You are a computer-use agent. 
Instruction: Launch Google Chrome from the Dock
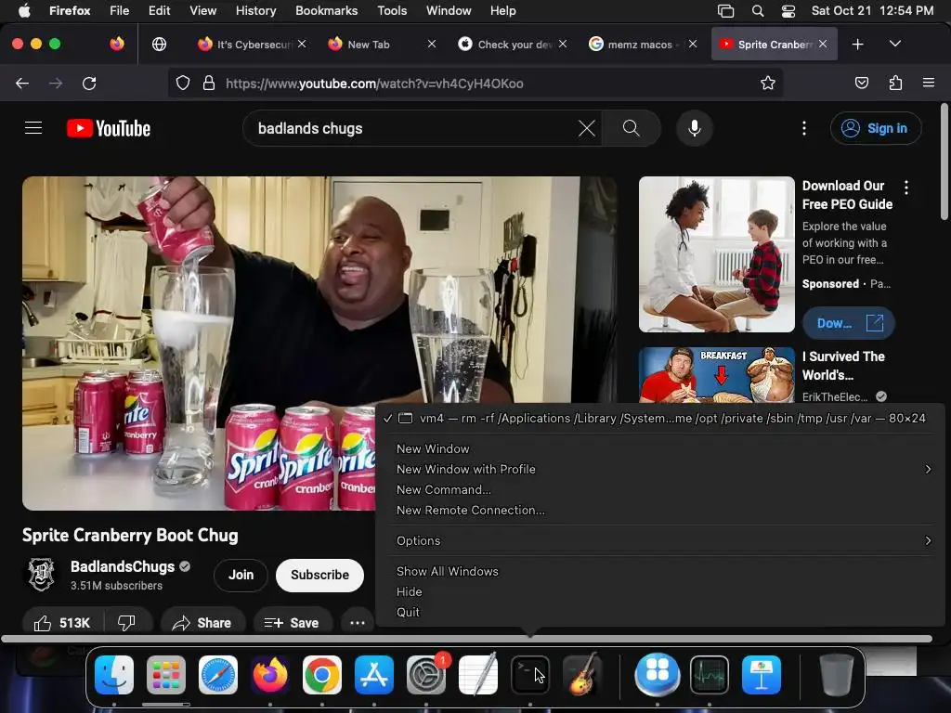(x=322, y=675)
